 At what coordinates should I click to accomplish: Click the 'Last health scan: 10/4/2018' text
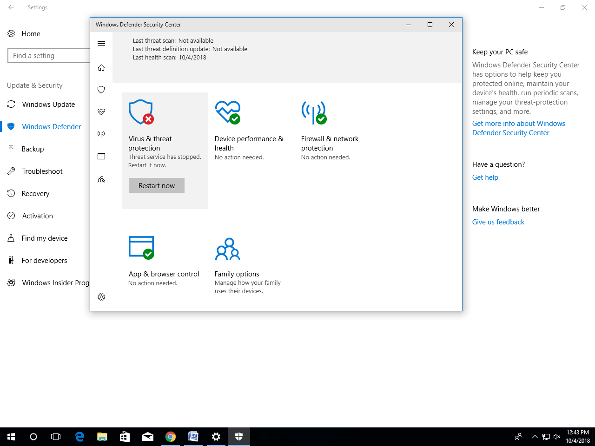(x=170, y=58)
